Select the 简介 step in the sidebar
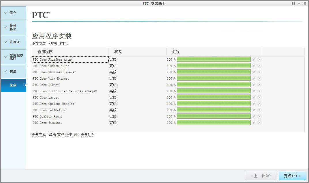The height and width of the screenshot is (183, 309). point(13,13)
